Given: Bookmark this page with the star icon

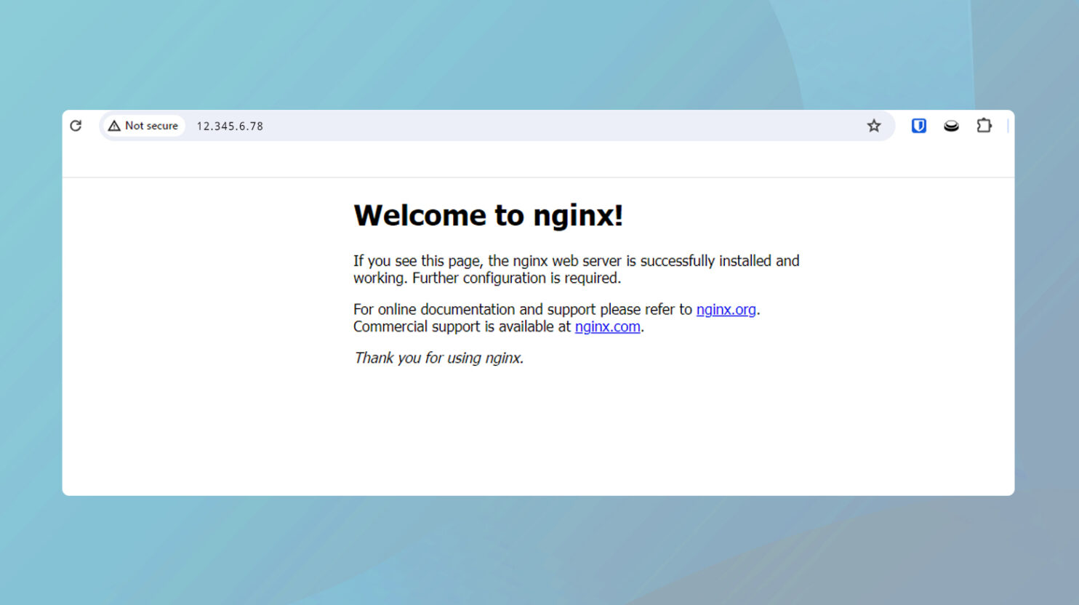Looking at the screenshot, I should pyautogui.click(x=874, y=126).
